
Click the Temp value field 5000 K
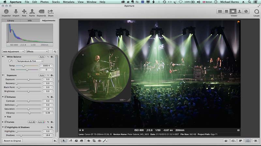[x=46, y=66]
